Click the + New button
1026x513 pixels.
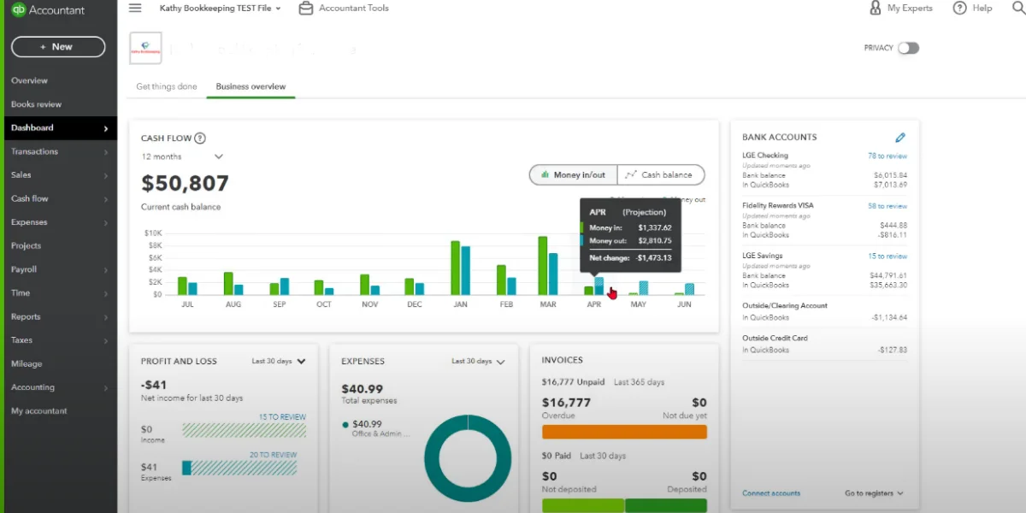click(58, 47)
